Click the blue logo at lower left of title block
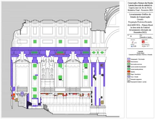 (x=134, y=46)
